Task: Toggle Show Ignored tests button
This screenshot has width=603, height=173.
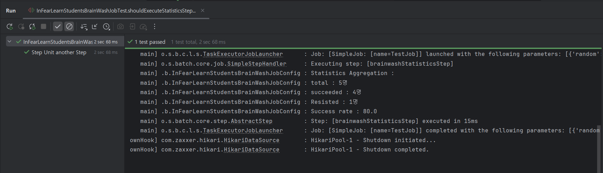Action: 69,26
